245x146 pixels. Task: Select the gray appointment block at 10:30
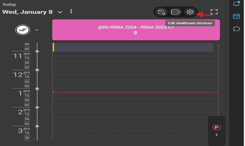133,47
